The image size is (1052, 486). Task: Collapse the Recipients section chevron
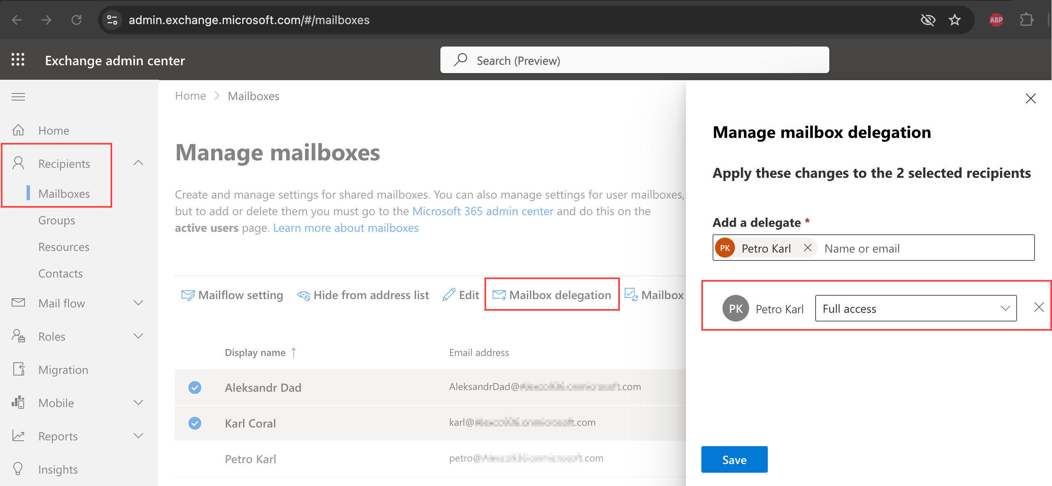(138, 163)
